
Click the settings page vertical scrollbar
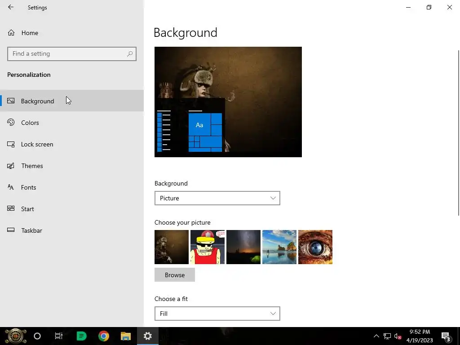point(459,133)
